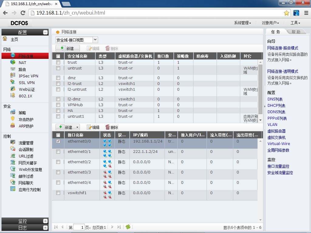The width and height of the screenshot is (311, 233).
Task: Tick the checkbox for the trust zone
Action: pyautogui.click(x=58, y=62)
